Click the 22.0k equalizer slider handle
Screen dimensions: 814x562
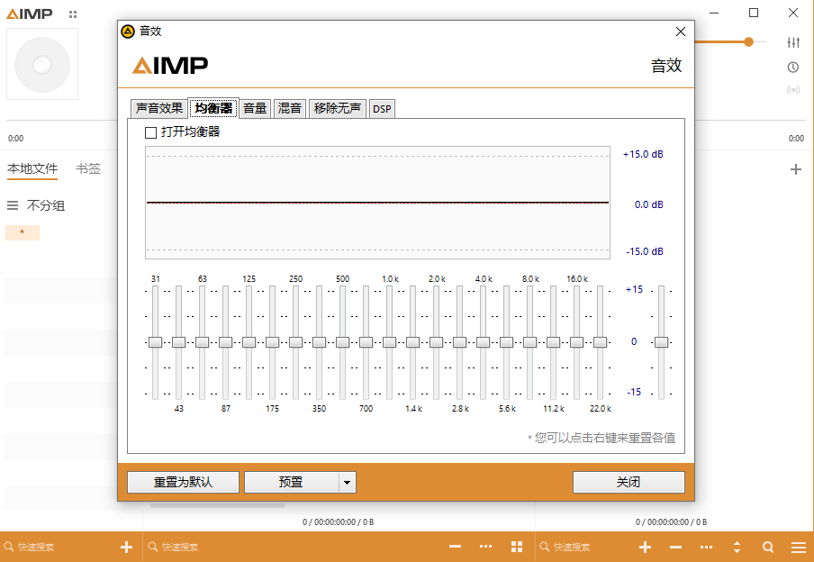[600, 341]
